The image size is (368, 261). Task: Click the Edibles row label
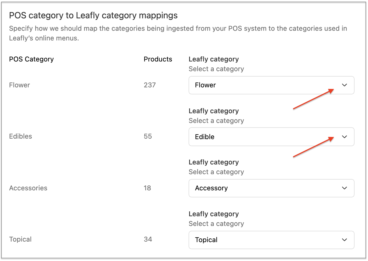coord(20,136)
